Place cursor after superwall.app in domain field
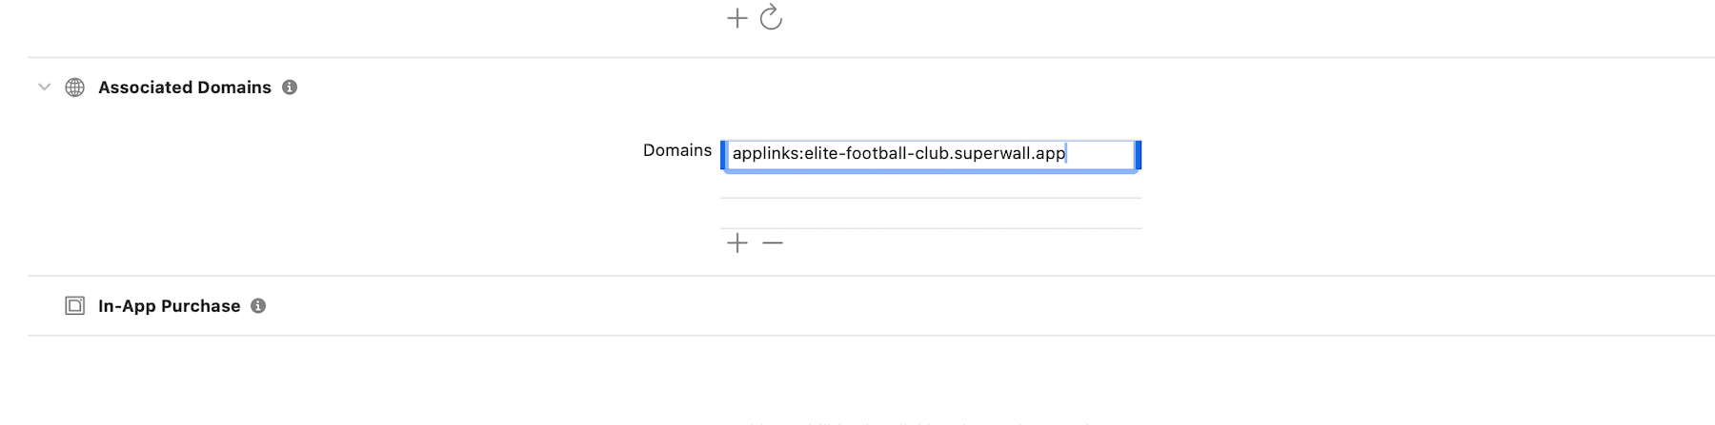The image size is (1715, 425). [1066, 153]
